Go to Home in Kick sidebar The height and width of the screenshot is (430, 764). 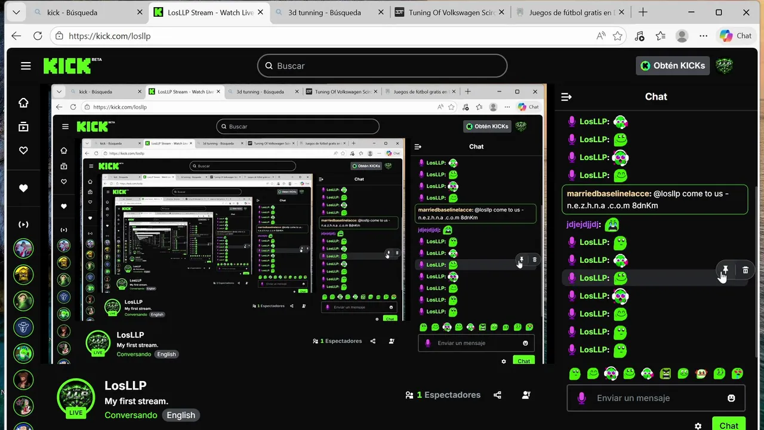click(23, 103)
